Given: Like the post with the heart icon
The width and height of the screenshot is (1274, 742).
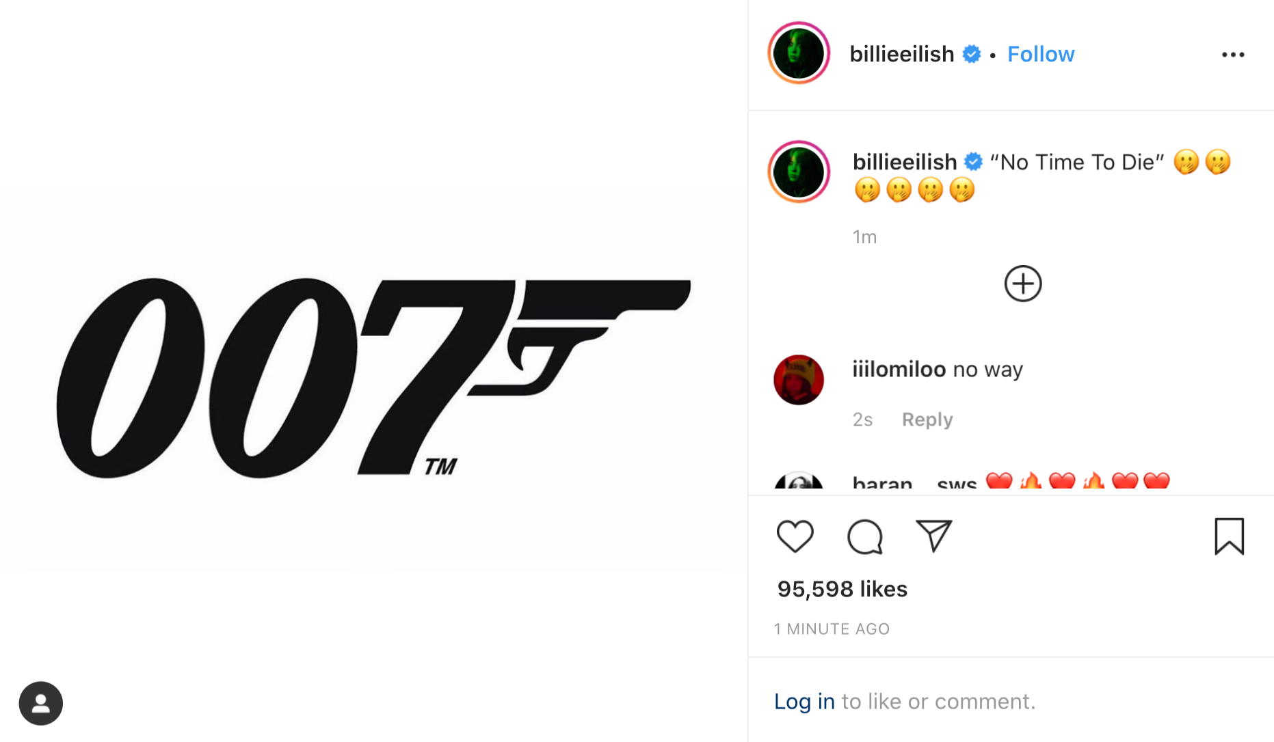Looking at the screenshot, I should [x=795, y=536].
